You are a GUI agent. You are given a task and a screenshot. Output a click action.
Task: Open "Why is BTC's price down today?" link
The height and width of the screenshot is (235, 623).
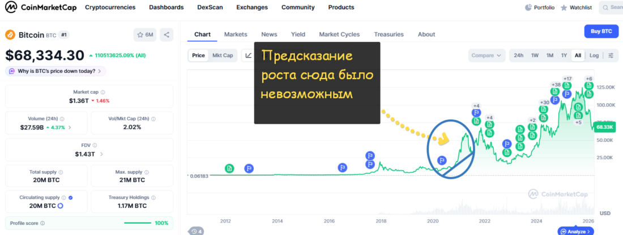tap(56, 71)
